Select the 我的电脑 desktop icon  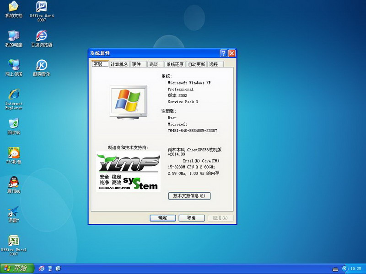(14, 38)
